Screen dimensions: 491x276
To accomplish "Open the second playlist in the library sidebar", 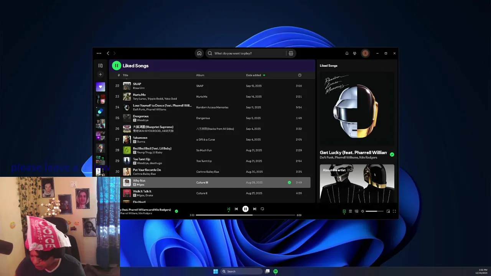I will click(101, 99).
